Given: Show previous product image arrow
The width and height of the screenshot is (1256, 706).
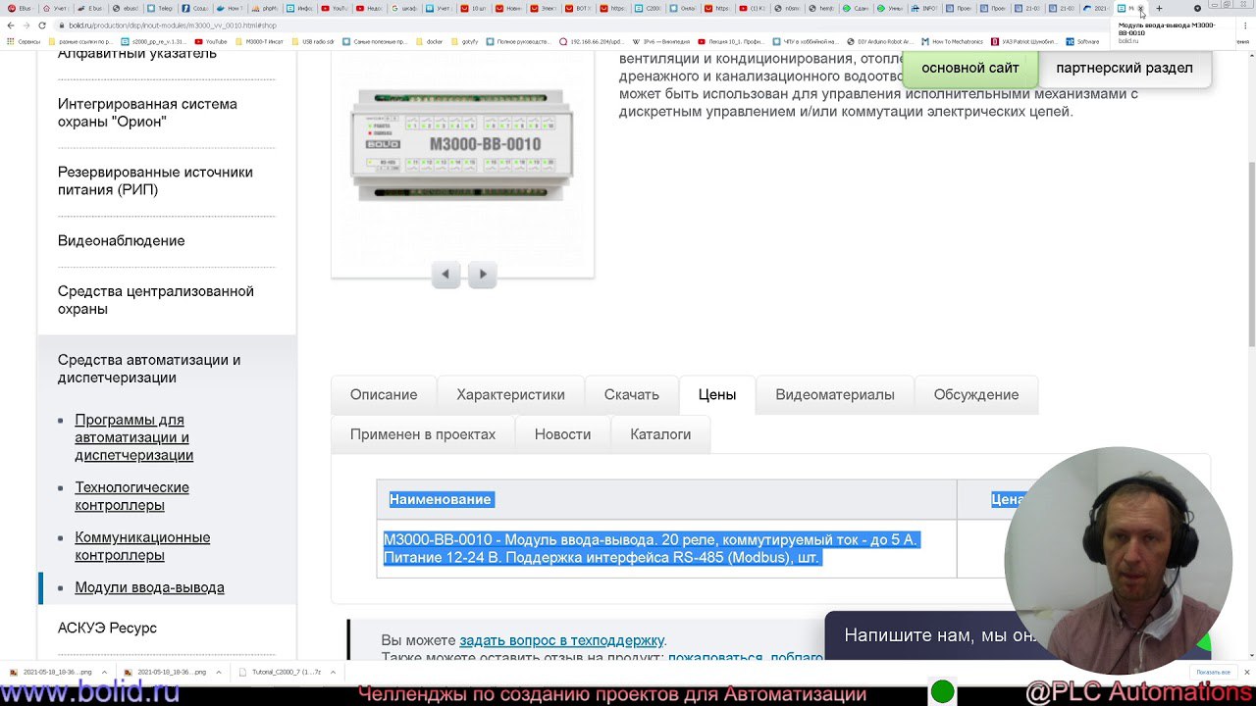Looking at the screenshot, I should pos(445,275).
